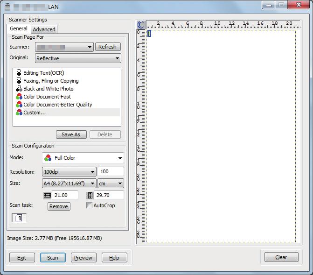
Task: Click the Editing Text(OCR) preset icon
Action: tap(19, 72)
